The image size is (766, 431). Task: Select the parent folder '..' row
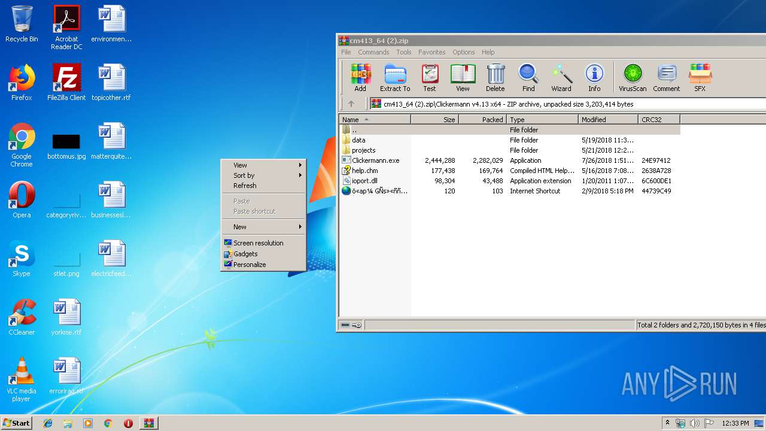(510, 130)
